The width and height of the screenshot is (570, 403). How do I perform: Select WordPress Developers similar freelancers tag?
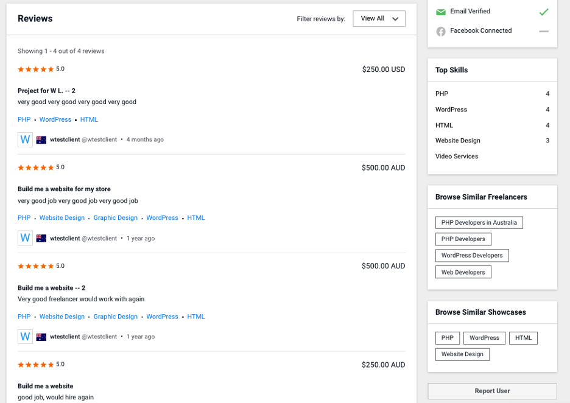[471, 256]
